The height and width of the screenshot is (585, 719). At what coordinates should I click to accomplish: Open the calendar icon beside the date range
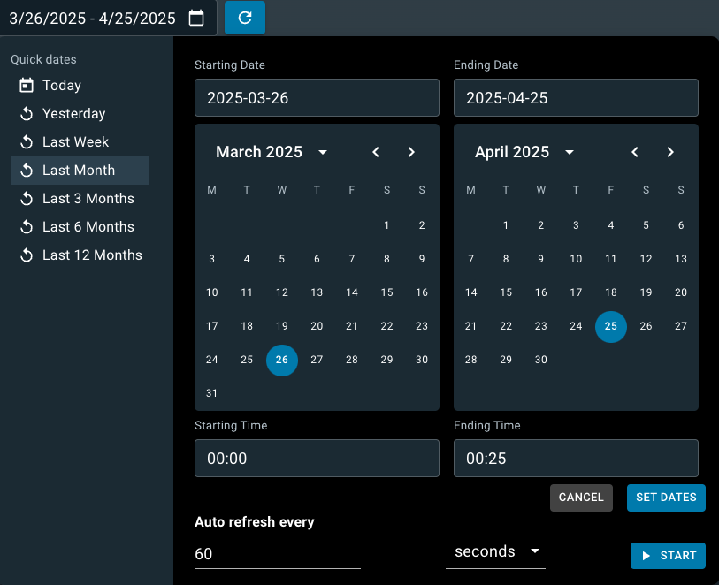[198, 17]
